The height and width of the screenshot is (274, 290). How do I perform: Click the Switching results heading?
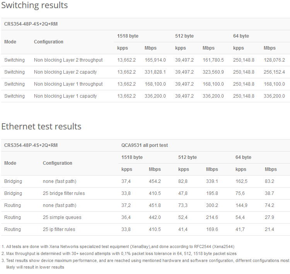(x=34, y=5)
